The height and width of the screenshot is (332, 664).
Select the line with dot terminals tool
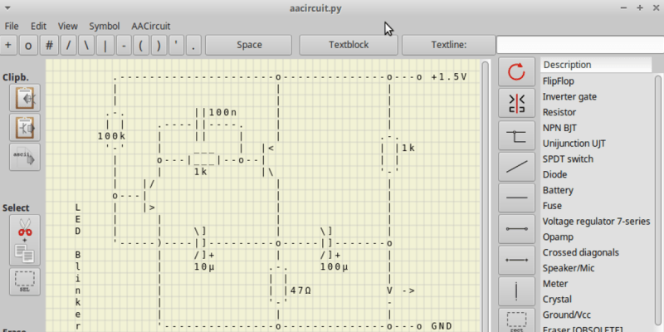[516, 228]
